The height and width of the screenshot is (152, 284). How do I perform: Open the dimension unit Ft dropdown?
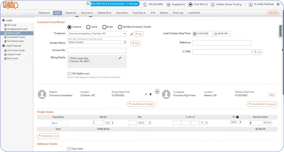[204, 123]
